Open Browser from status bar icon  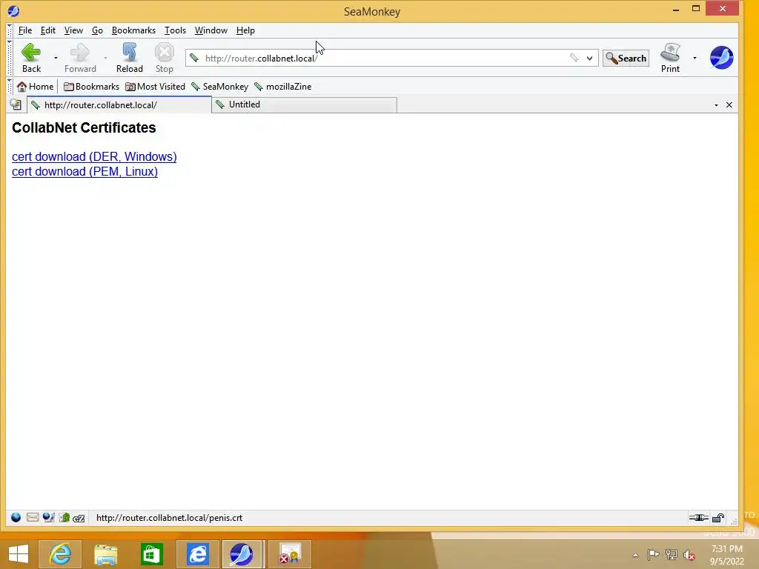(16, 518)
